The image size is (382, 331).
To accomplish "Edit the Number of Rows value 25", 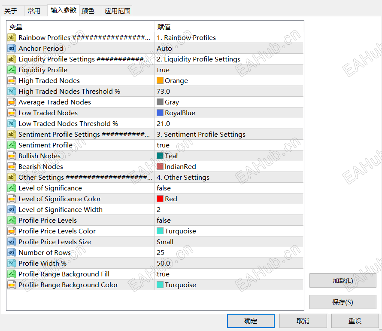I will [229, 252].
